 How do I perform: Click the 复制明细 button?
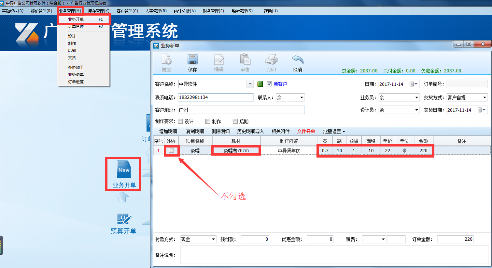195,131
